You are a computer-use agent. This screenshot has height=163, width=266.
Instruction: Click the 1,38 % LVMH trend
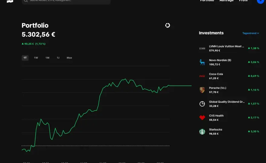tap(253, 48)
